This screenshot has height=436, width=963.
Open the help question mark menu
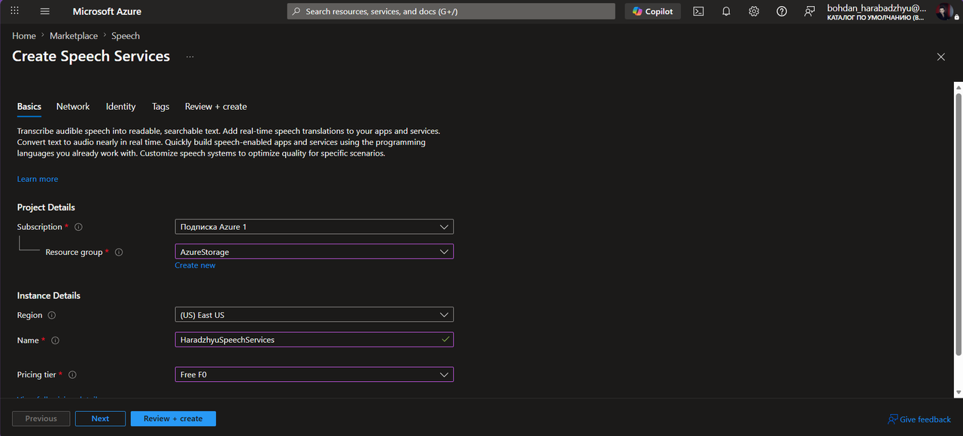point(782,11)
